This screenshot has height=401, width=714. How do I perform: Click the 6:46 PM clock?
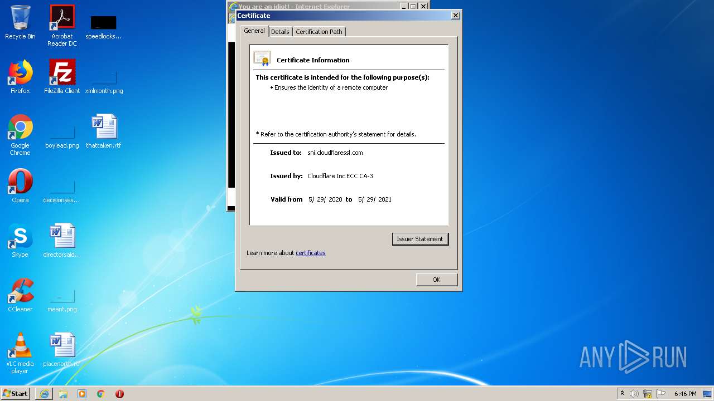coord(685,394)
